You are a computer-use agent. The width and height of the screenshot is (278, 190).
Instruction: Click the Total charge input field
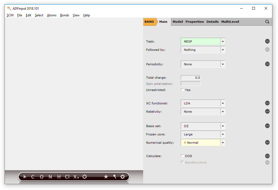pyautogui.click(x=191, y=78)
